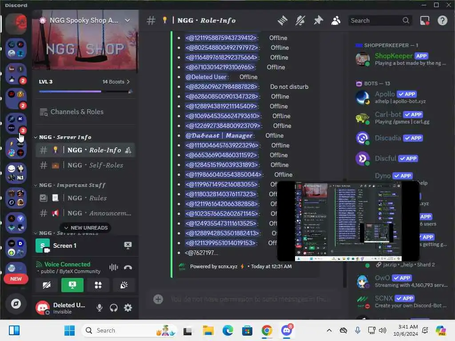Click the invite icon on Role-Info channel

(x=128, y=150)
